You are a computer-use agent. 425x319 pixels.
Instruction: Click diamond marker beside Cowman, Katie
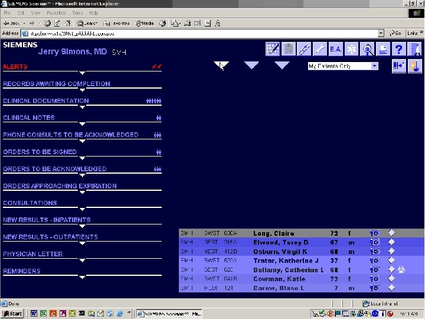click(391, 279)
